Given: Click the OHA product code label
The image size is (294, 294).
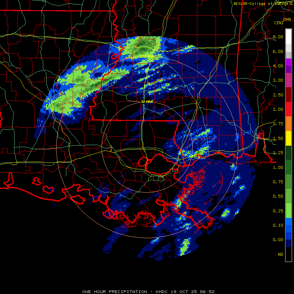Looking at the screenshot, I should click(287, 19).
